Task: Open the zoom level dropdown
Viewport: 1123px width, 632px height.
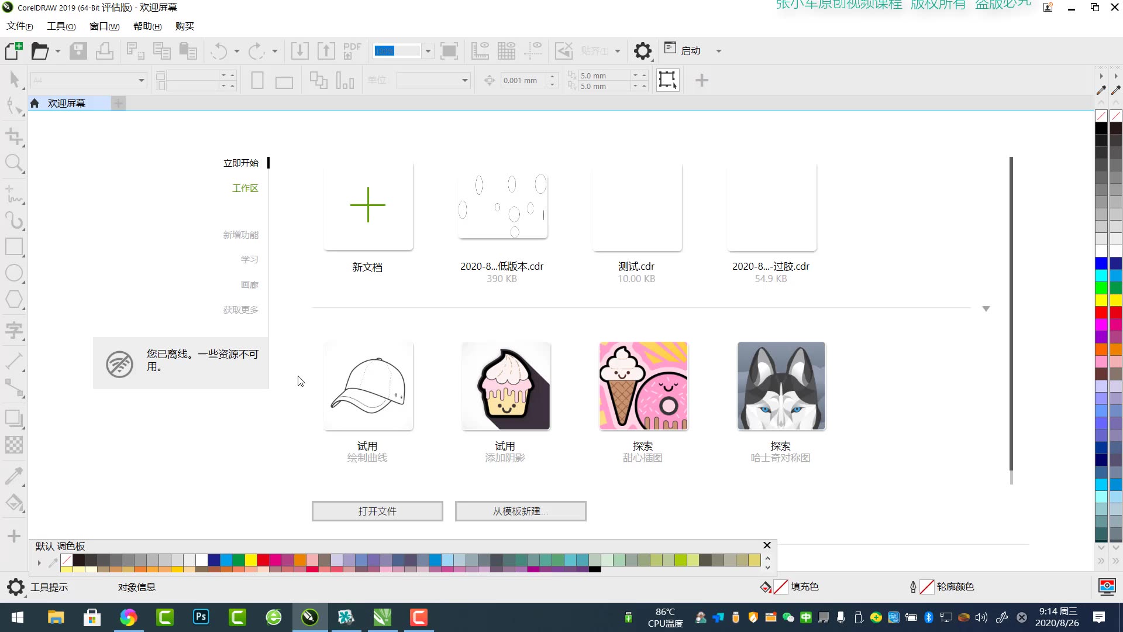Action: [x=428, y=51]
